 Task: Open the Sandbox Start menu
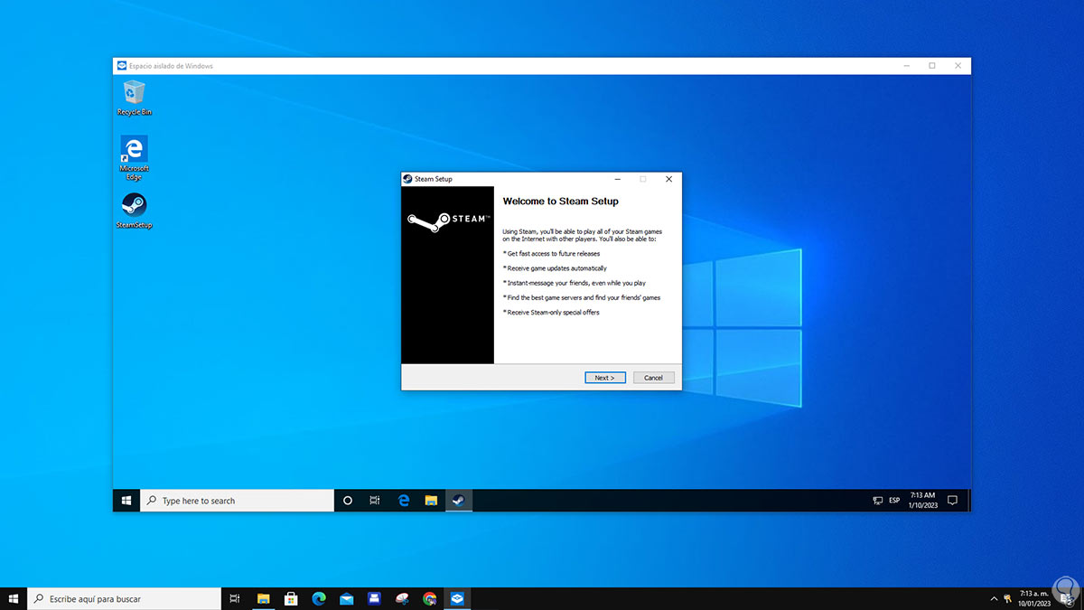click(126, 500)
